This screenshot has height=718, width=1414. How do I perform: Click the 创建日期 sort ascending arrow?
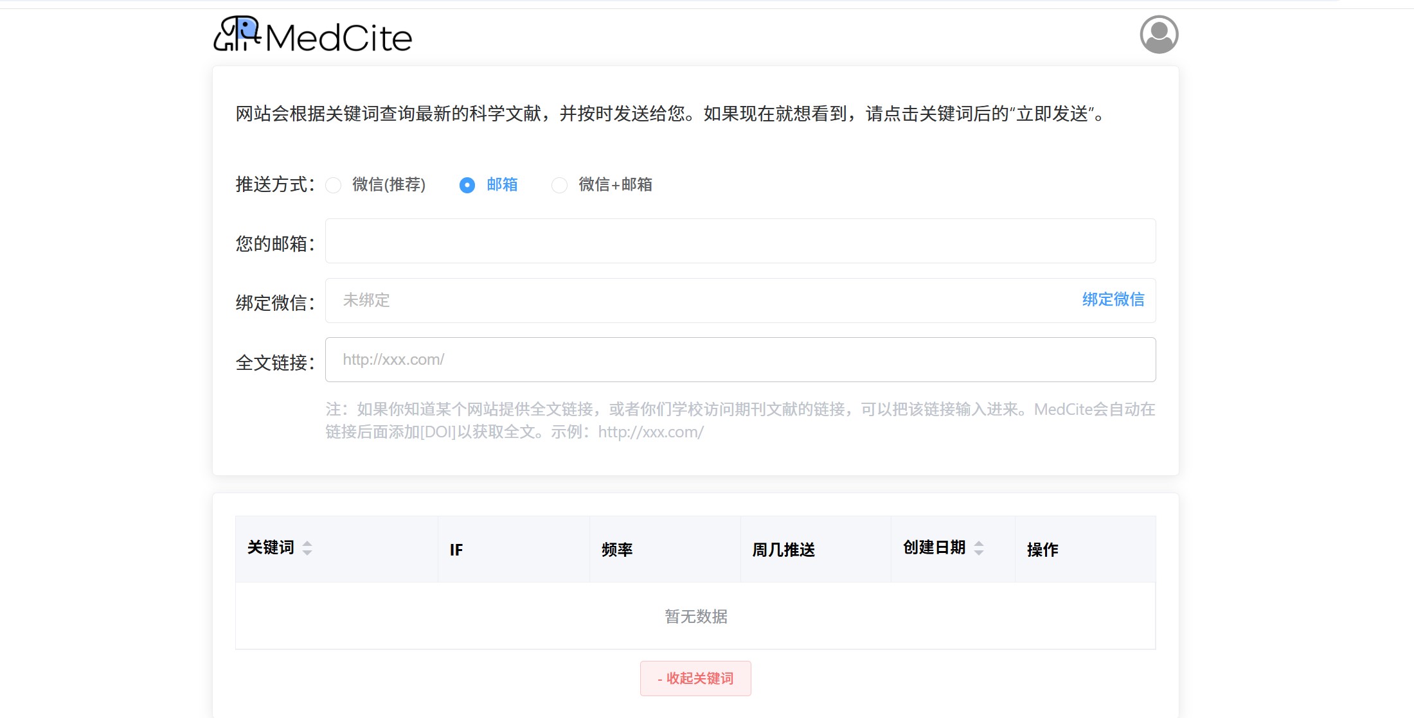point(978,543)
